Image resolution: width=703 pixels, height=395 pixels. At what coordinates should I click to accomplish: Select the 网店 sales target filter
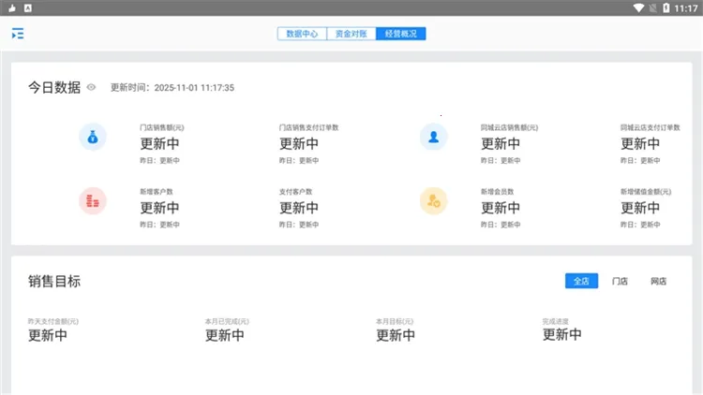point(658,281)
